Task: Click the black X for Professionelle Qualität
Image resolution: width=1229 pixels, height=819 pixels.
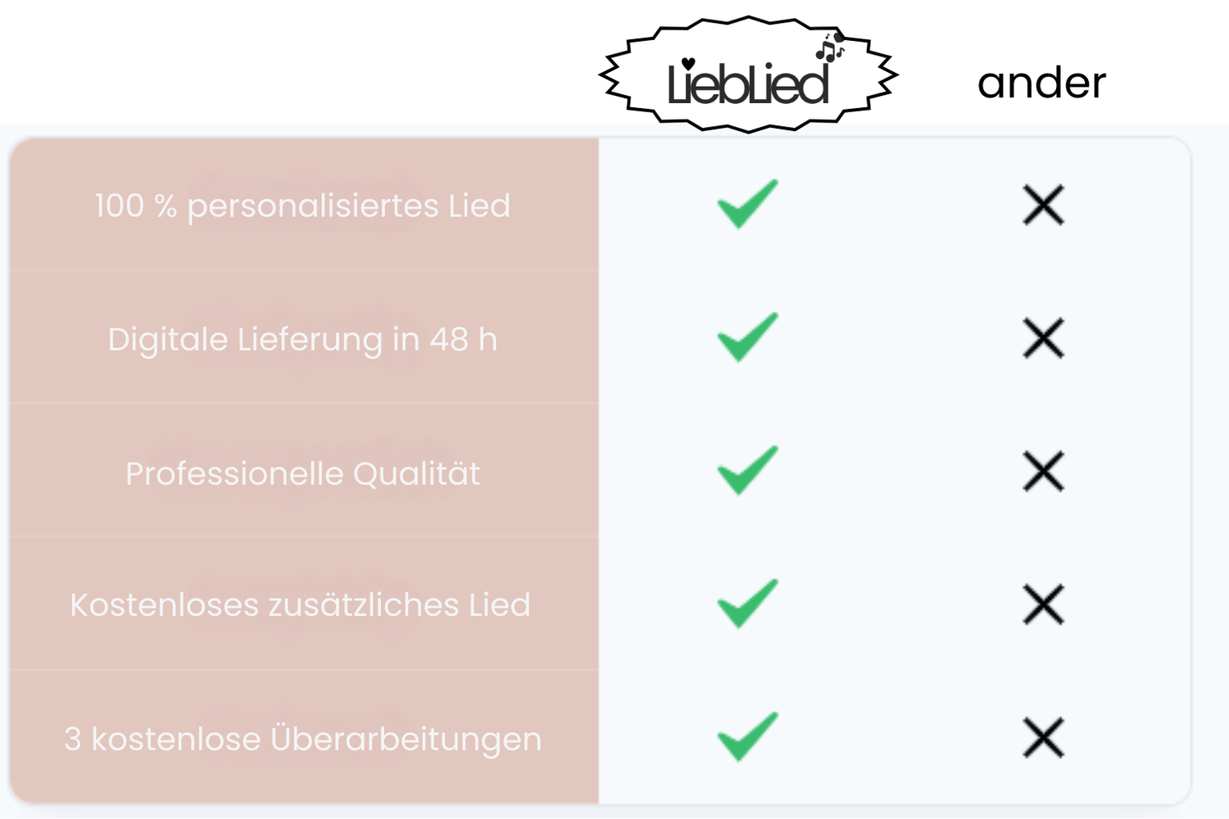Action: (x=1043, y=472)
